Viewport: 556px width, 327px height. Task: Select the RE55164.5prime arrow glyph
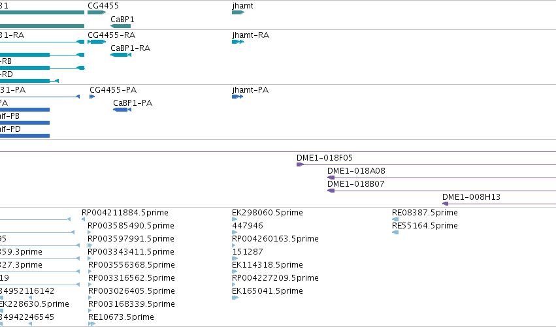point(395,232)
